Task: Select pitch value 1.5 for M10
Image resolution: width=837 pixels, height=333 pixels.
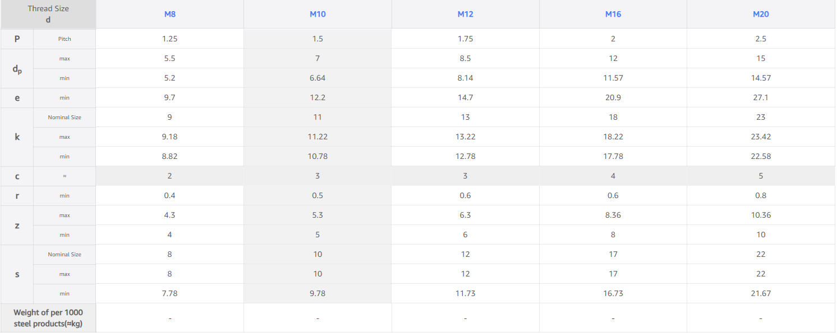Action: (318, 39)
